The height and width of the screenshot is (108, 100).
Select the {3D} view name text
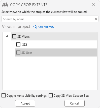pyautogui.click(x=24, y=45)
